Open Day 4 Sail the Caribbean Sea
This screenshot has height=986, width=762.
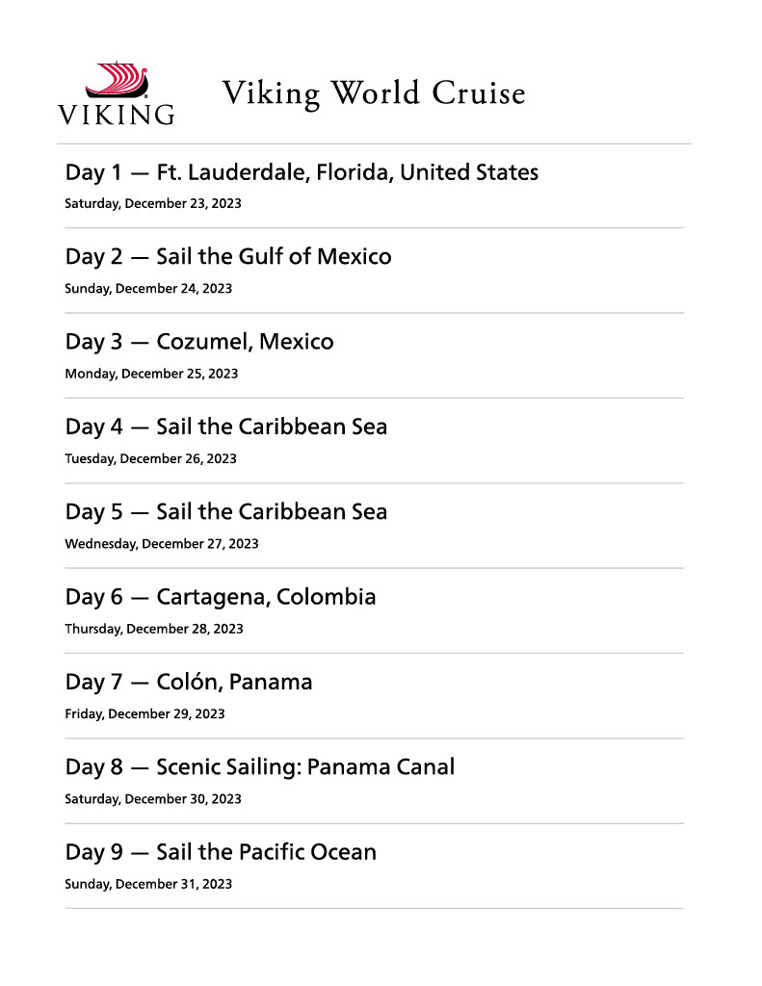[x=226, y=427]
